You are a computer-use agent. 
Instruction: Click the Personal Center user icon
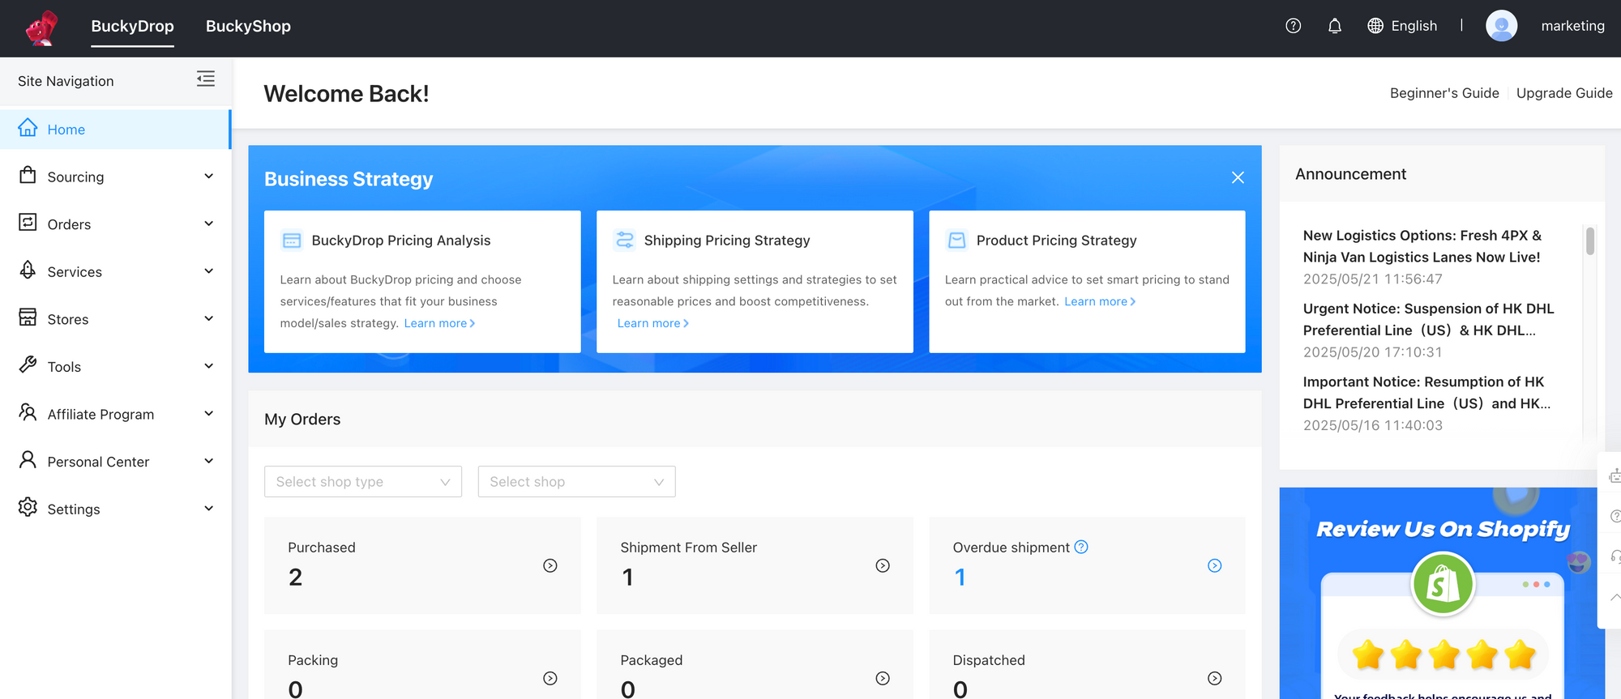pyautogui.click(x=28, y=459)
